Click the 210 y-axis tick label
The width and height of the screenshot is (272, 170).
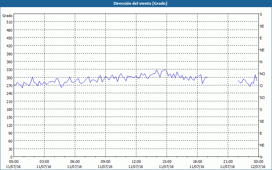[10, 101]
